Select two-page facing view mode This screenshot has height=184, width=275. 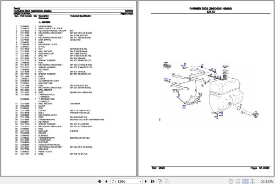point(245,181)
